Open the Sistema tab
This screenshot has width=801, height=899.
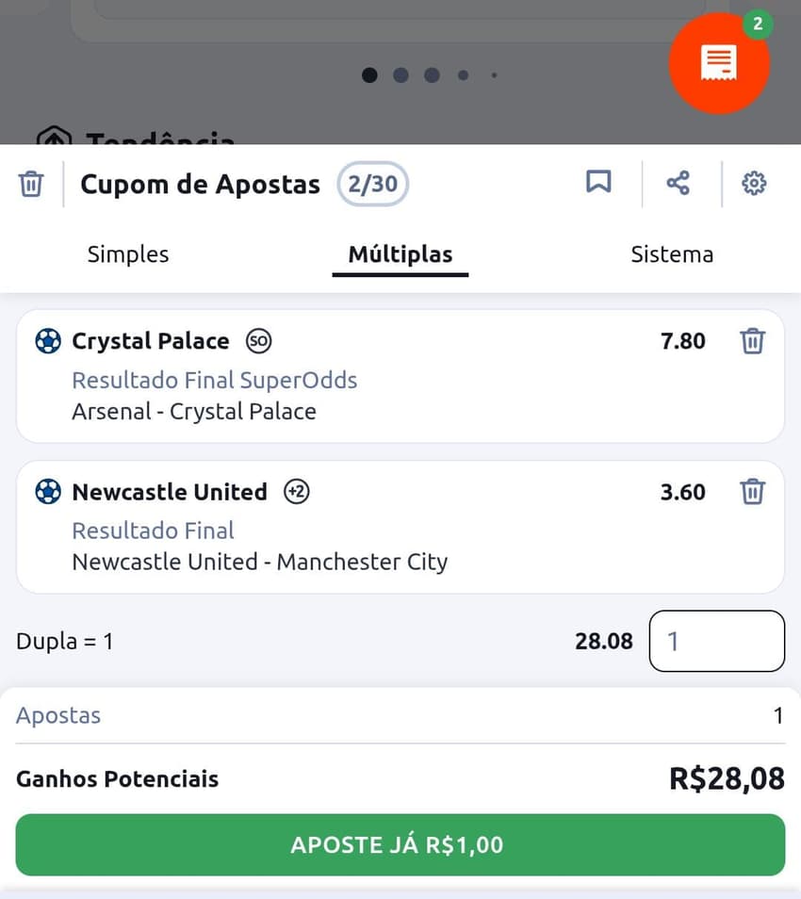point(672,253)
